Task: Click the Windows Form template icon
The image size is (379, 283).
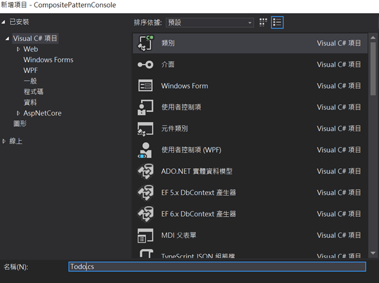Action: (146, 86)
